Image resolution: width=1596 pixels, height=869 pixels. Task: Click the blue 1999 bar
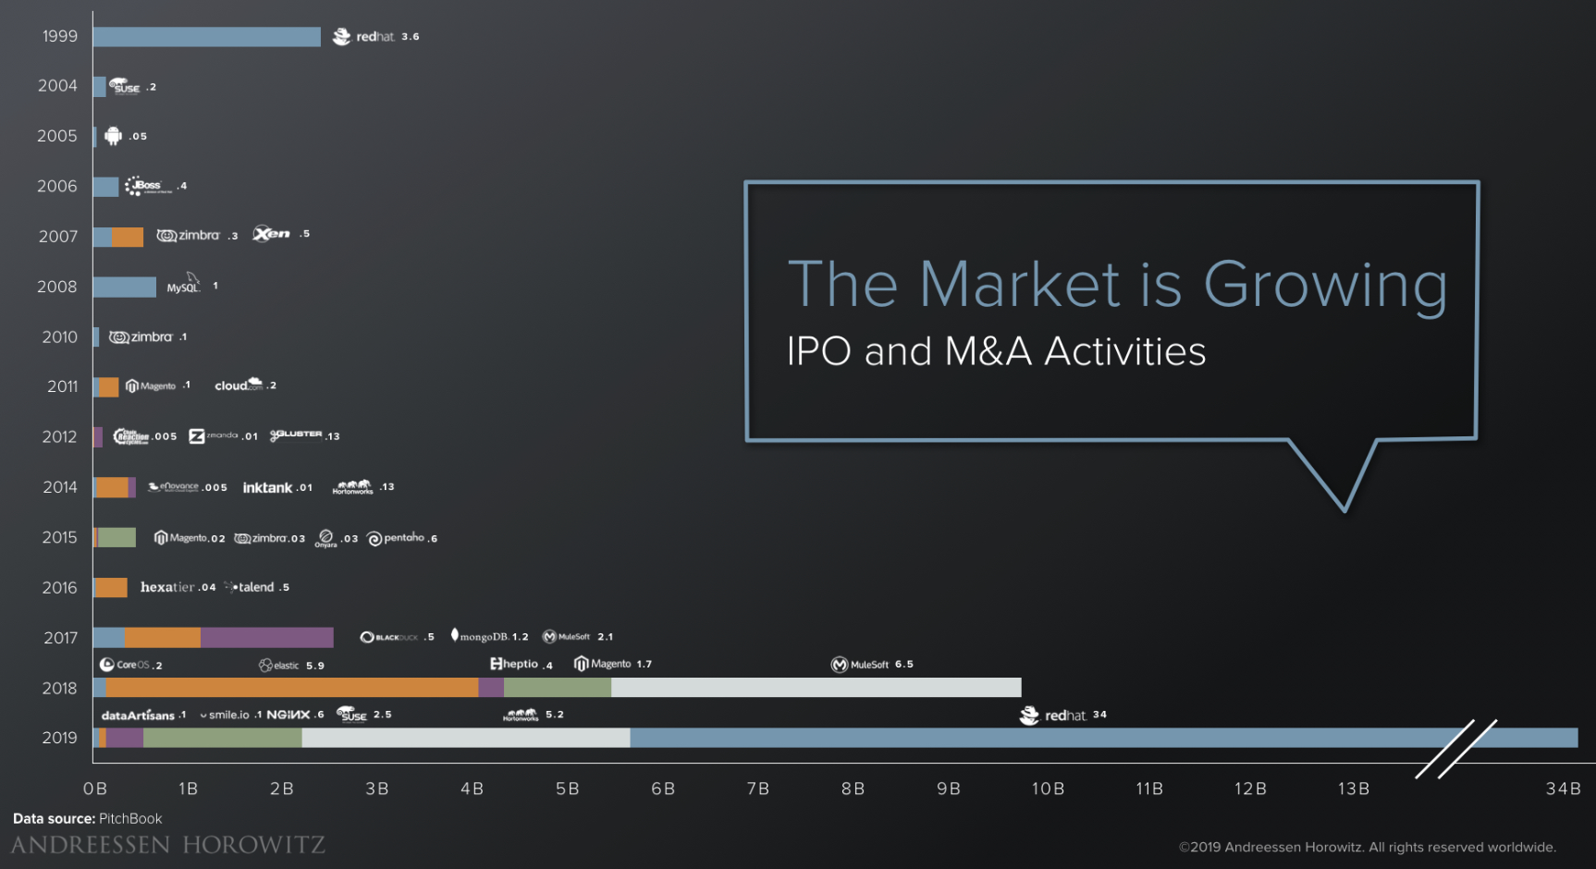pyautogui.click(x=207, y=37)
